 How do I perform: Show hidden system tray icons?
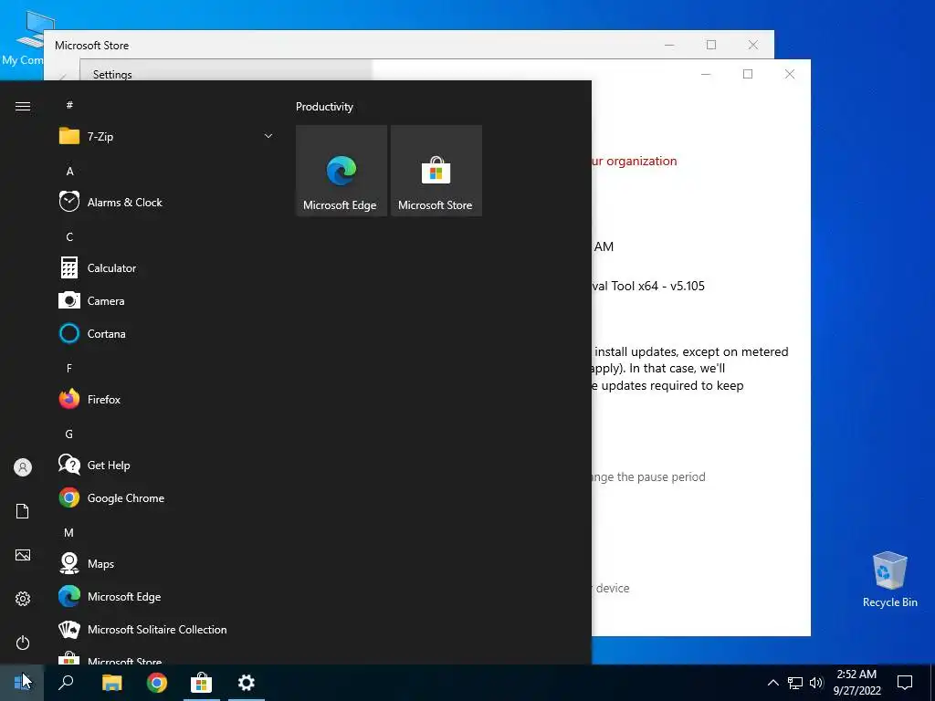tap(772, 683)
